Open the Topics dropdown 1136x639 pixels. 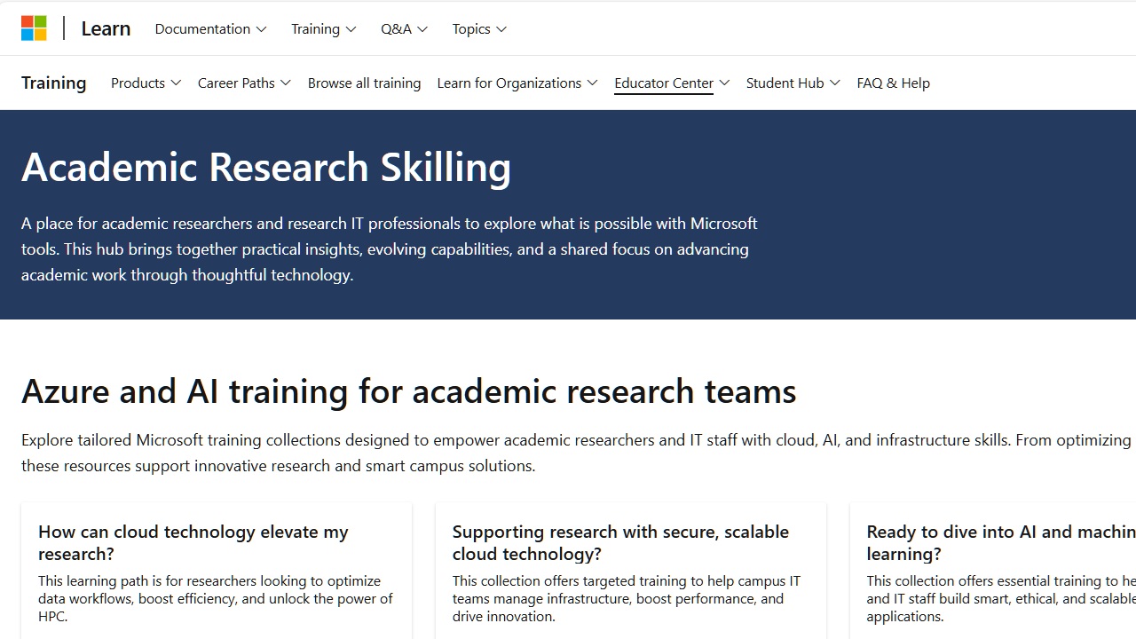[479, 28]
